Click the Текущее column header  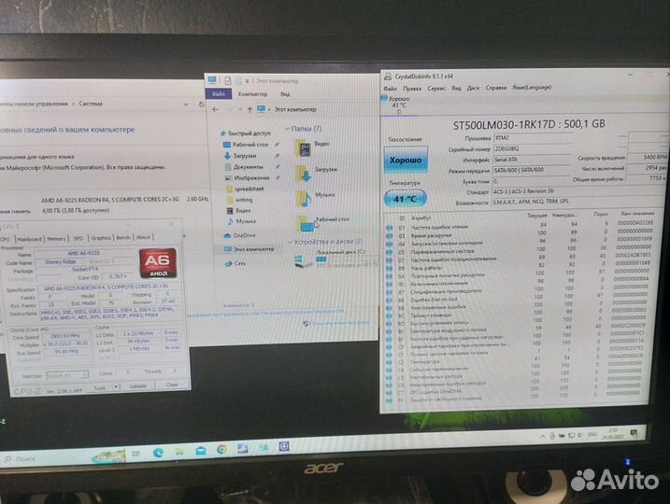click(x=537, y=215)
